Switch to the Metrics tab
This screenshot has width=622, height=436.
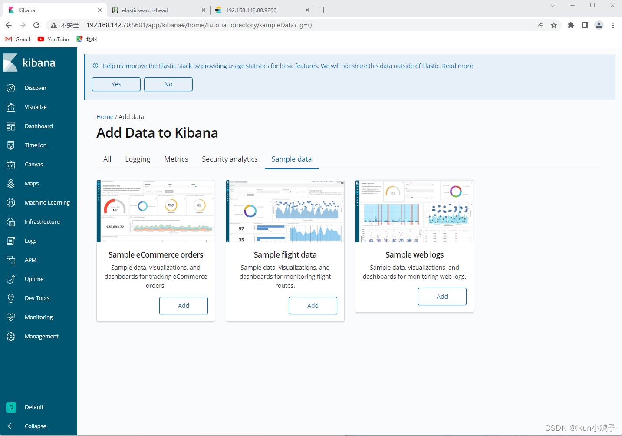click(176, 159)
